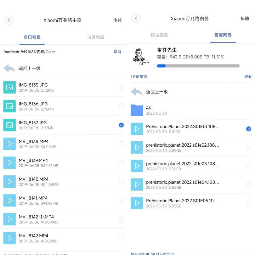255x255 pixels.
Task: Click the video icon of MVI_8138.MP4
Action: point(10,144)
